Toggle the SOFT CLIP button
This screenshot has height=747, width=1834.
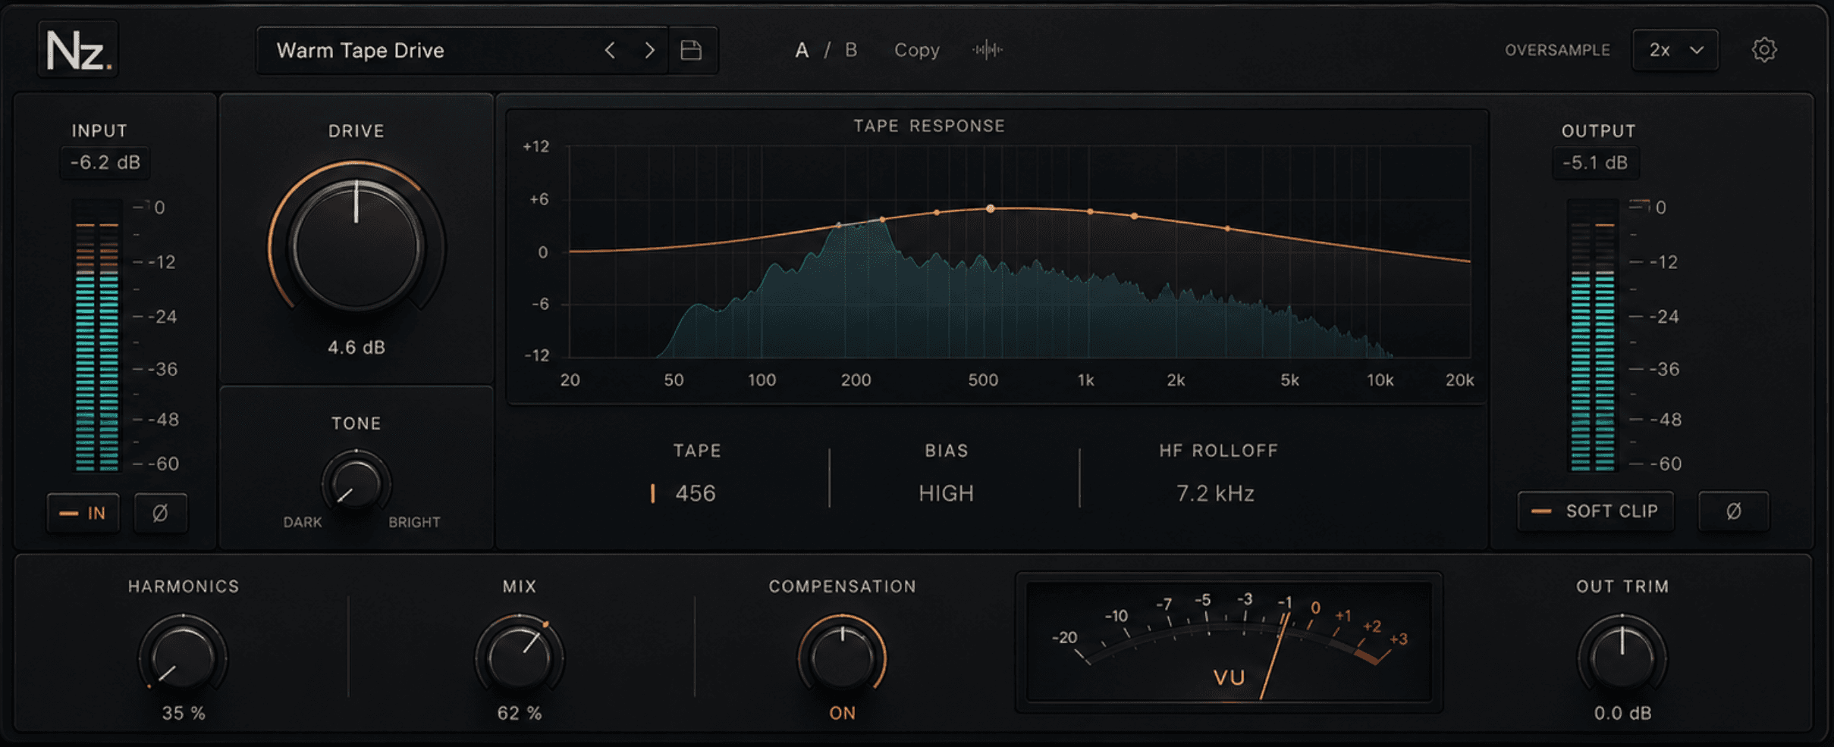click(x=1596, y=511)
